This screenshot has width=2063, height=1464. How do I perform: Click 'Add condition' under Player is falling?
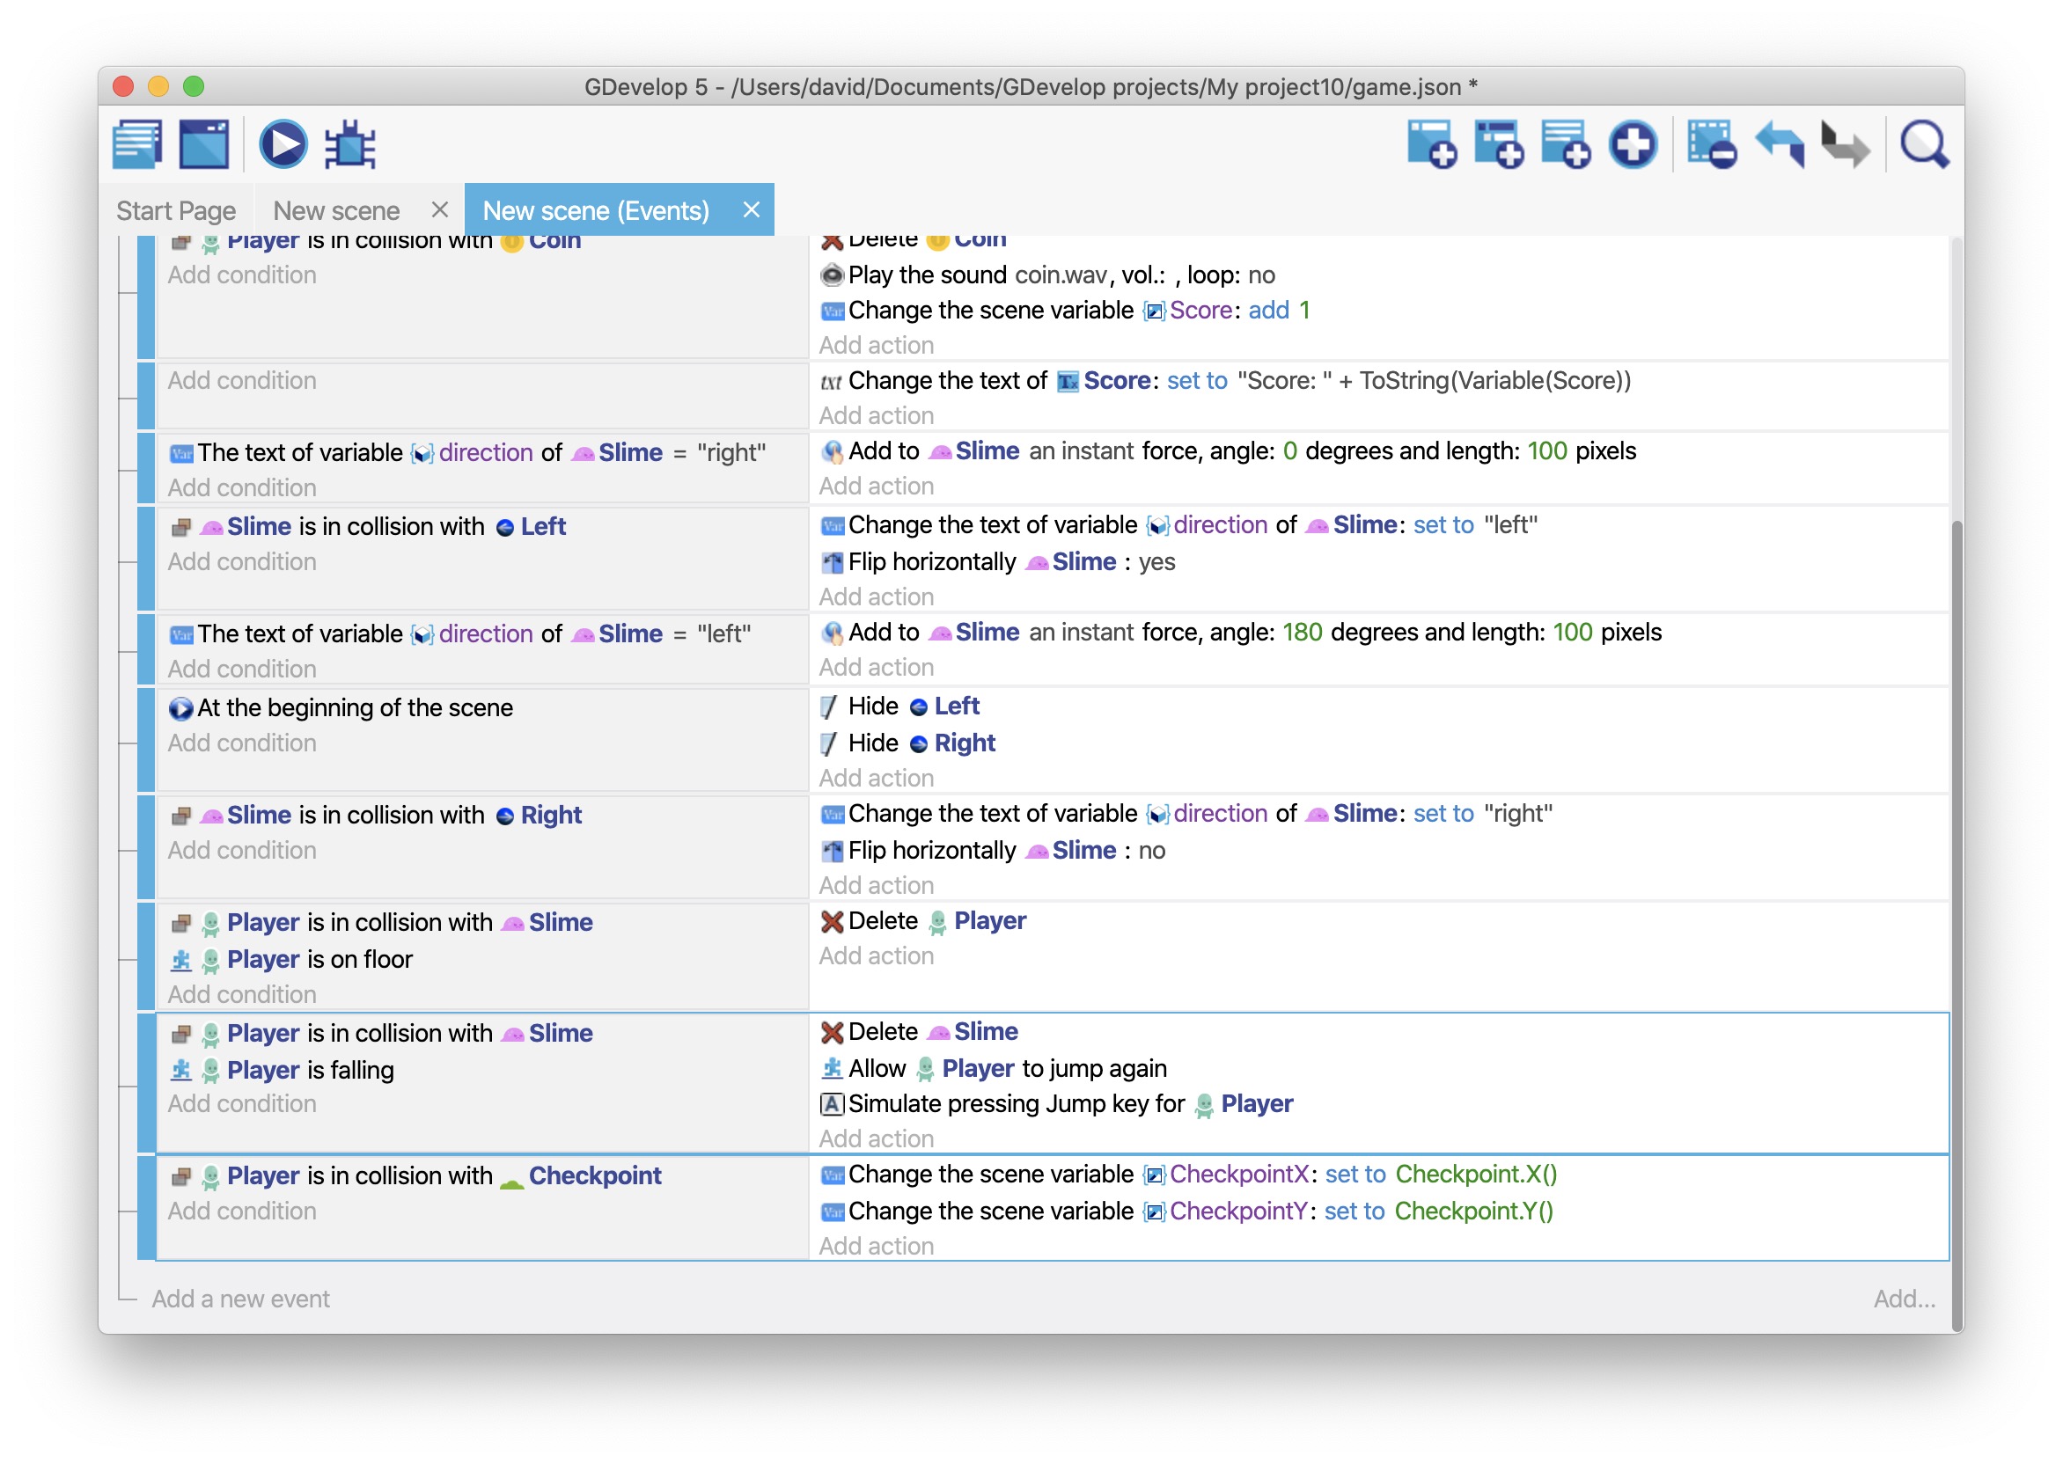[x=242, y=1104]
